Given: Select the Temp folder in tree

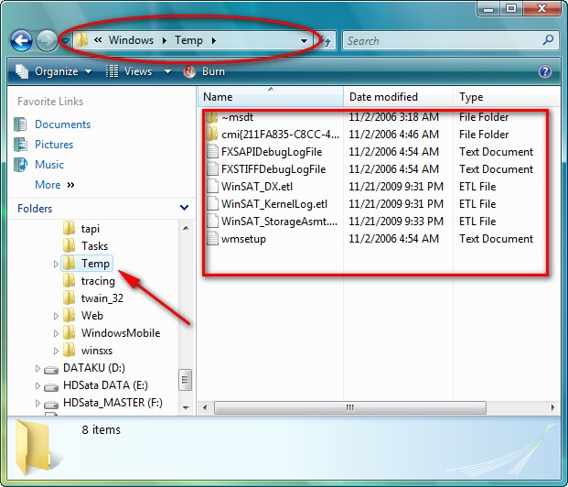Looking at the screenshot, I should click(95, 264).
